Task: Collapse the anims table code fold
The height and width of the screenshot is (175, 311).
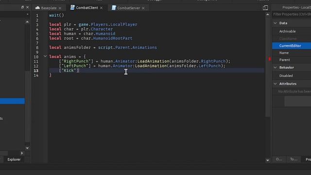Action: coord(45,56)
